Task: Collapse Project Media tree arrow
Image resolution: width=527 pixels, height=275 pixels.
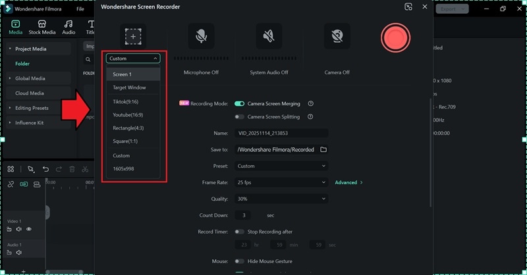Action: (x=10, y=49)
